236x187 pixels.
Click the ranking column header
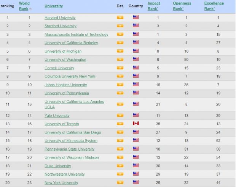pyautogui.click(x=7, y=6)
